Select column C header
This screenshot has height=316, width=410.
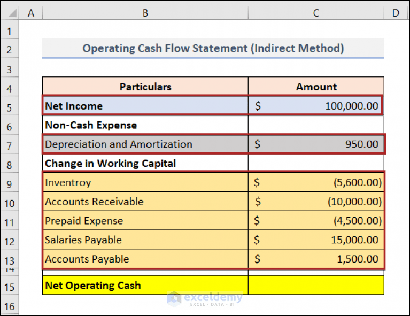click(316, 13)
